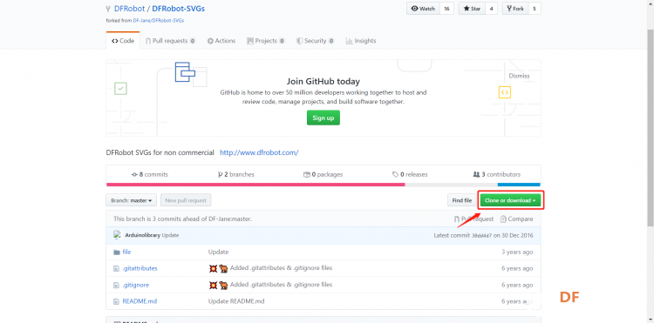The width and height of the screenshot is (654, 323).
Task: Open the stargazers count 4
Action: tap(491, 9)
